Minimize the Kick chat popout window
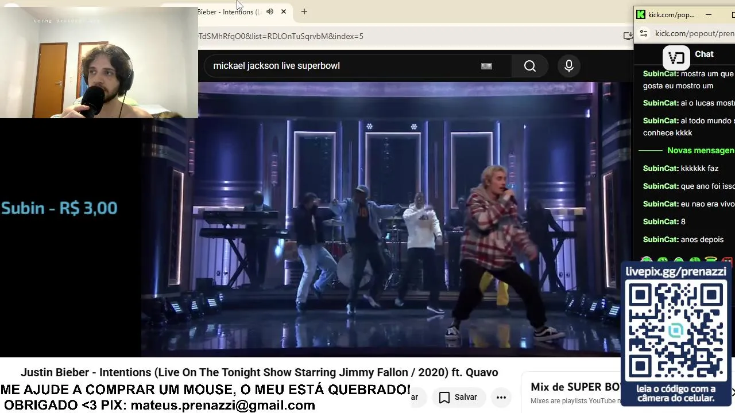Screen dimensions: 735x413 point(709,14)
